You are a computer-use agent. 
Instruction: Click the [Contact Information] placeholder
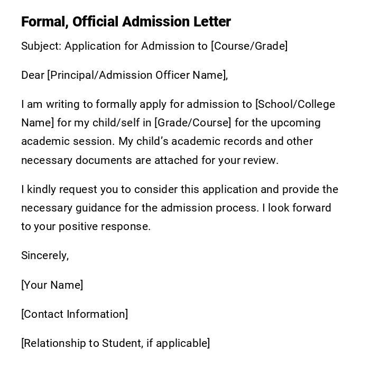tap(75, 314)
